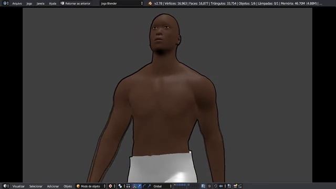Click the v2.78 version text
This screenshot has height=189, width=336.
158,4
